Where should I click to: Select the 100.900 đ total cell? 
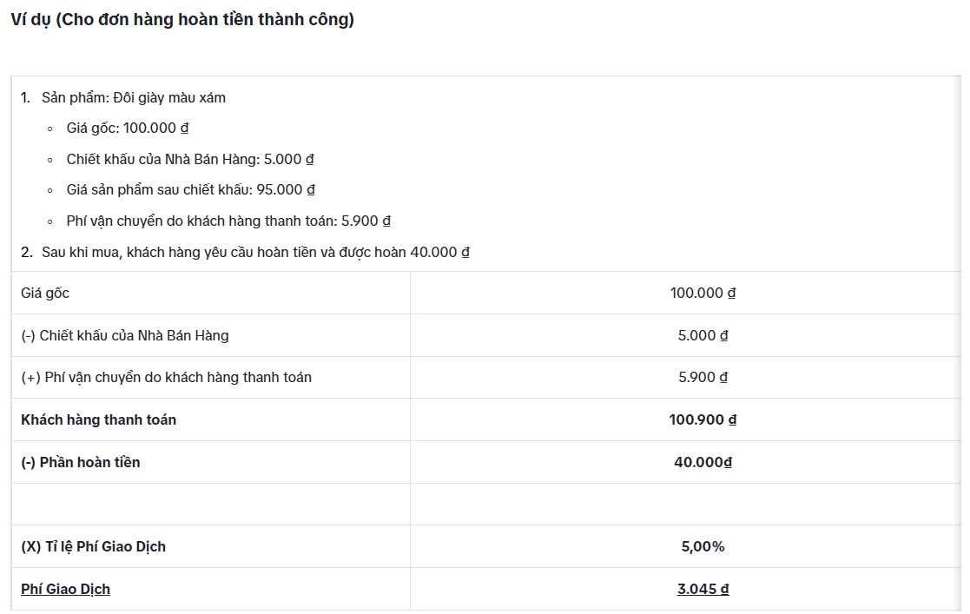tap(703, 420)
